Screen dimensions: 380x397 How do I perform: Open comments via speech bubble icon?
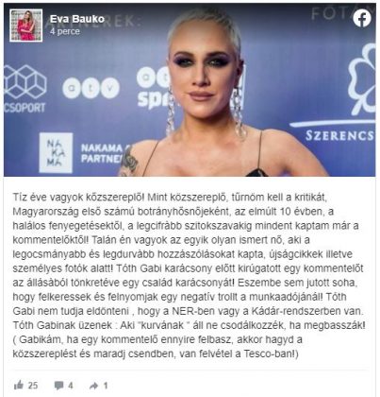[x=58, y=385]
